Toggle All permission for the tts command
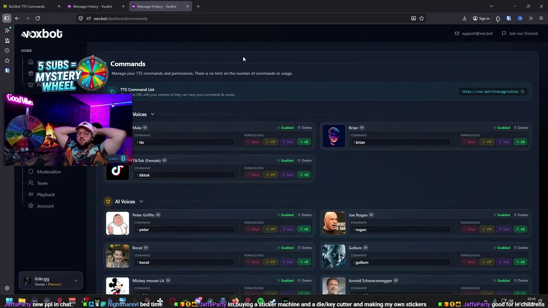Screen dimensions: 548x308 coord(304,142)
